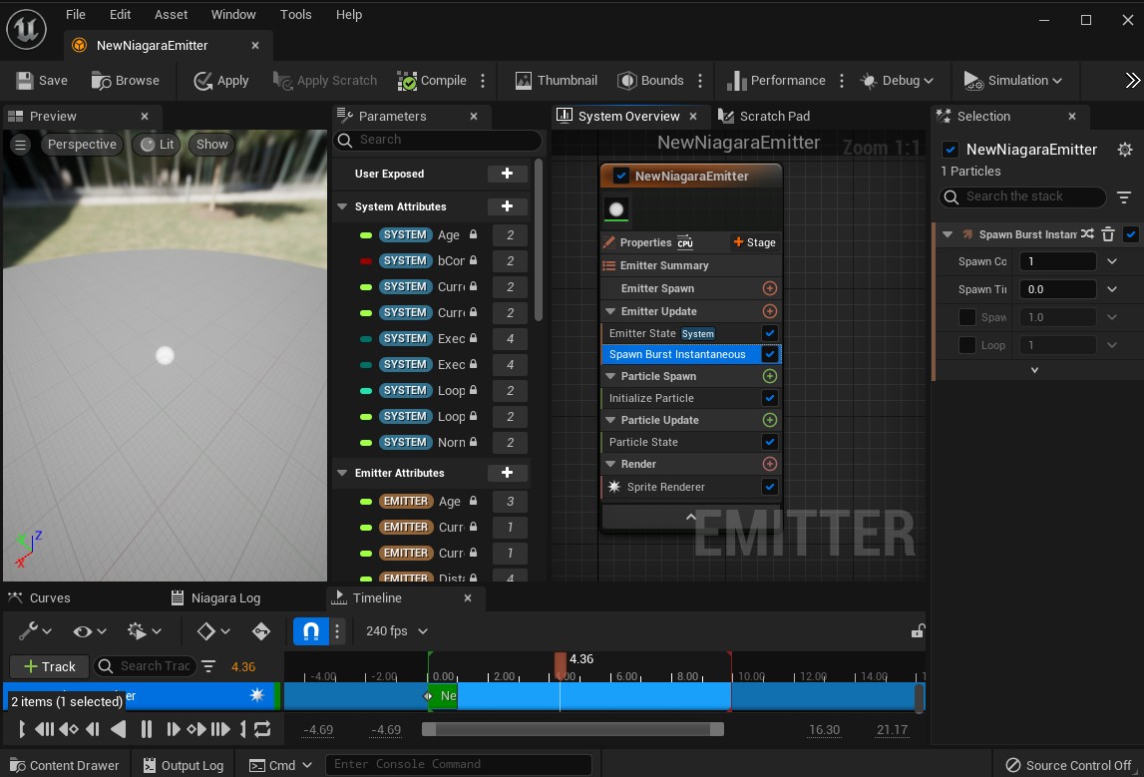Click Source Control Off status

(1069, 765)
